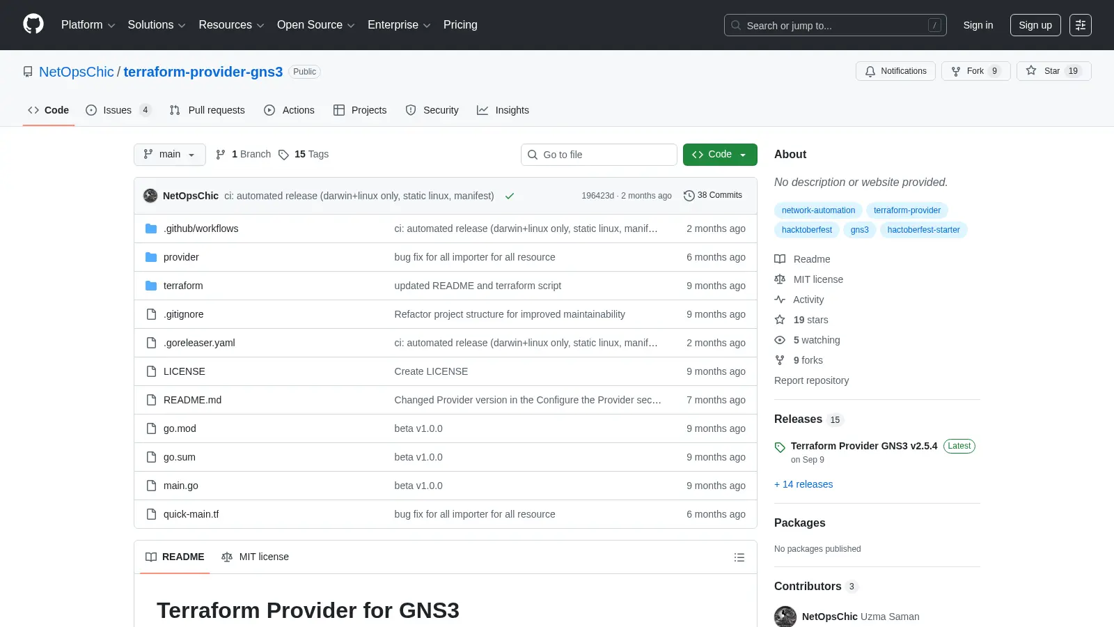Click the star icon beside 19 stars
This screenshot has width=1114, height=627.
780,320
